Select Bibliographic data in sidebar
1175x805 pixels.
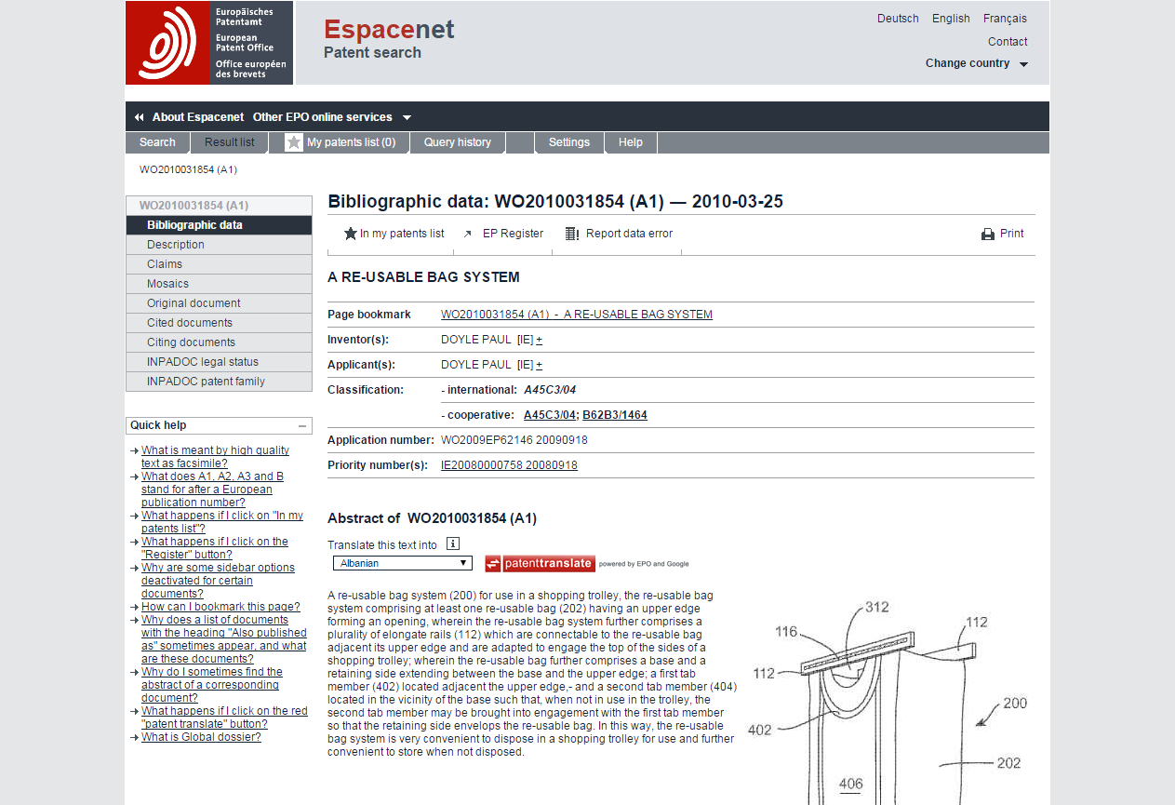219,225
